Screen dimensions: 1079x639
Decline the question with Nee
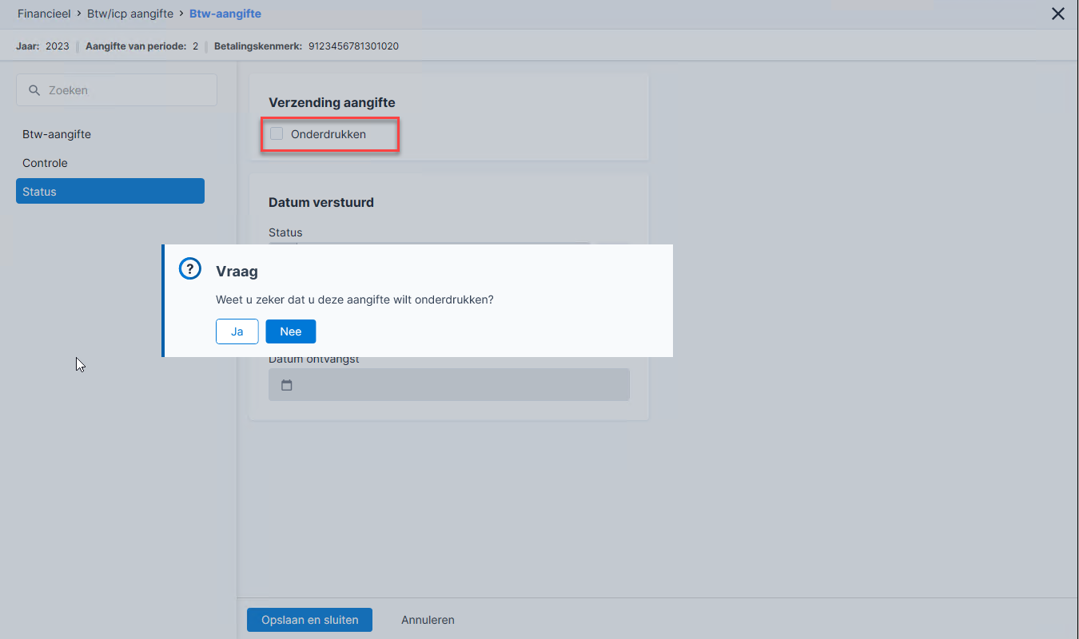tap(291, 331)
